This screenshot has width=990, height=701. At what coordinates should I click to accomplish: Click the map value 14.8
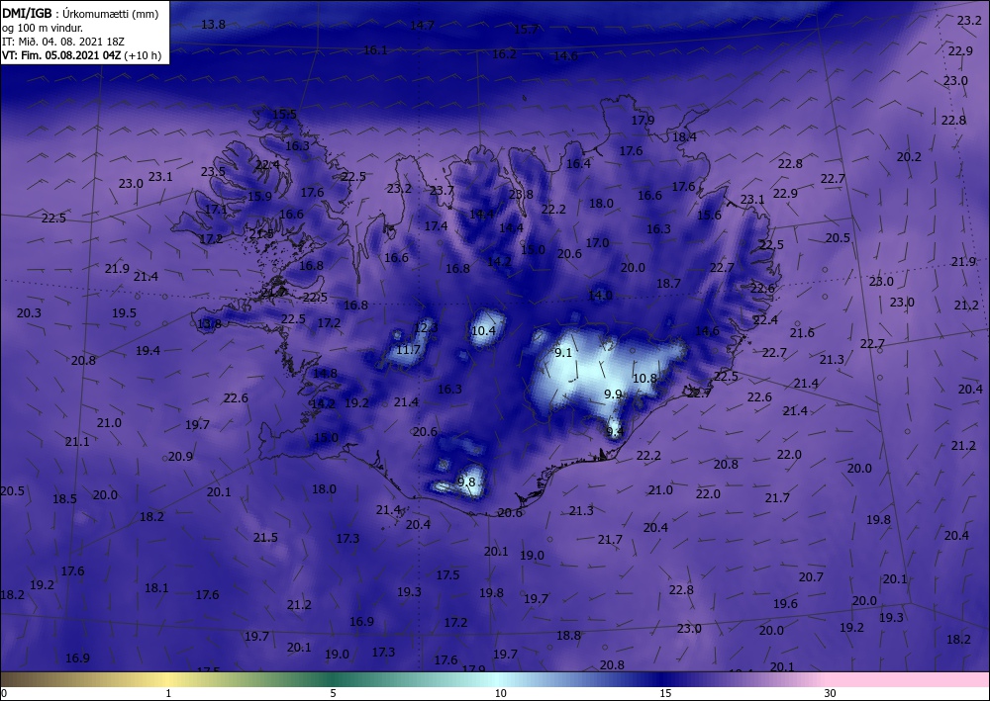tap(325, 373)
